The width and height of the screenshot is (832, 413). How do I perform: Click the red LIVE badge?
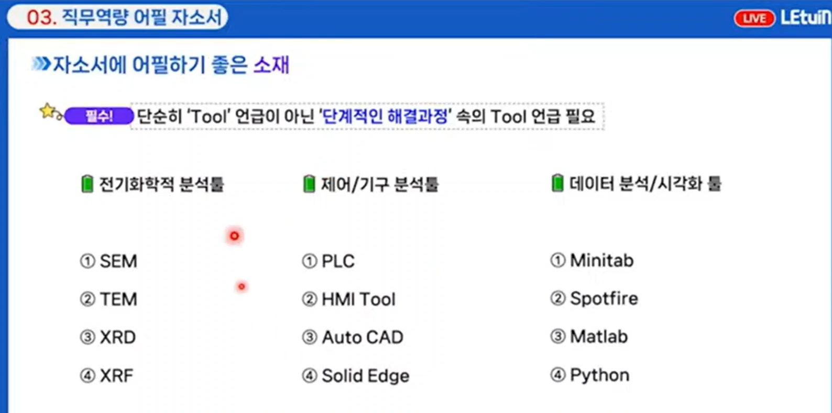coord(754,19)
